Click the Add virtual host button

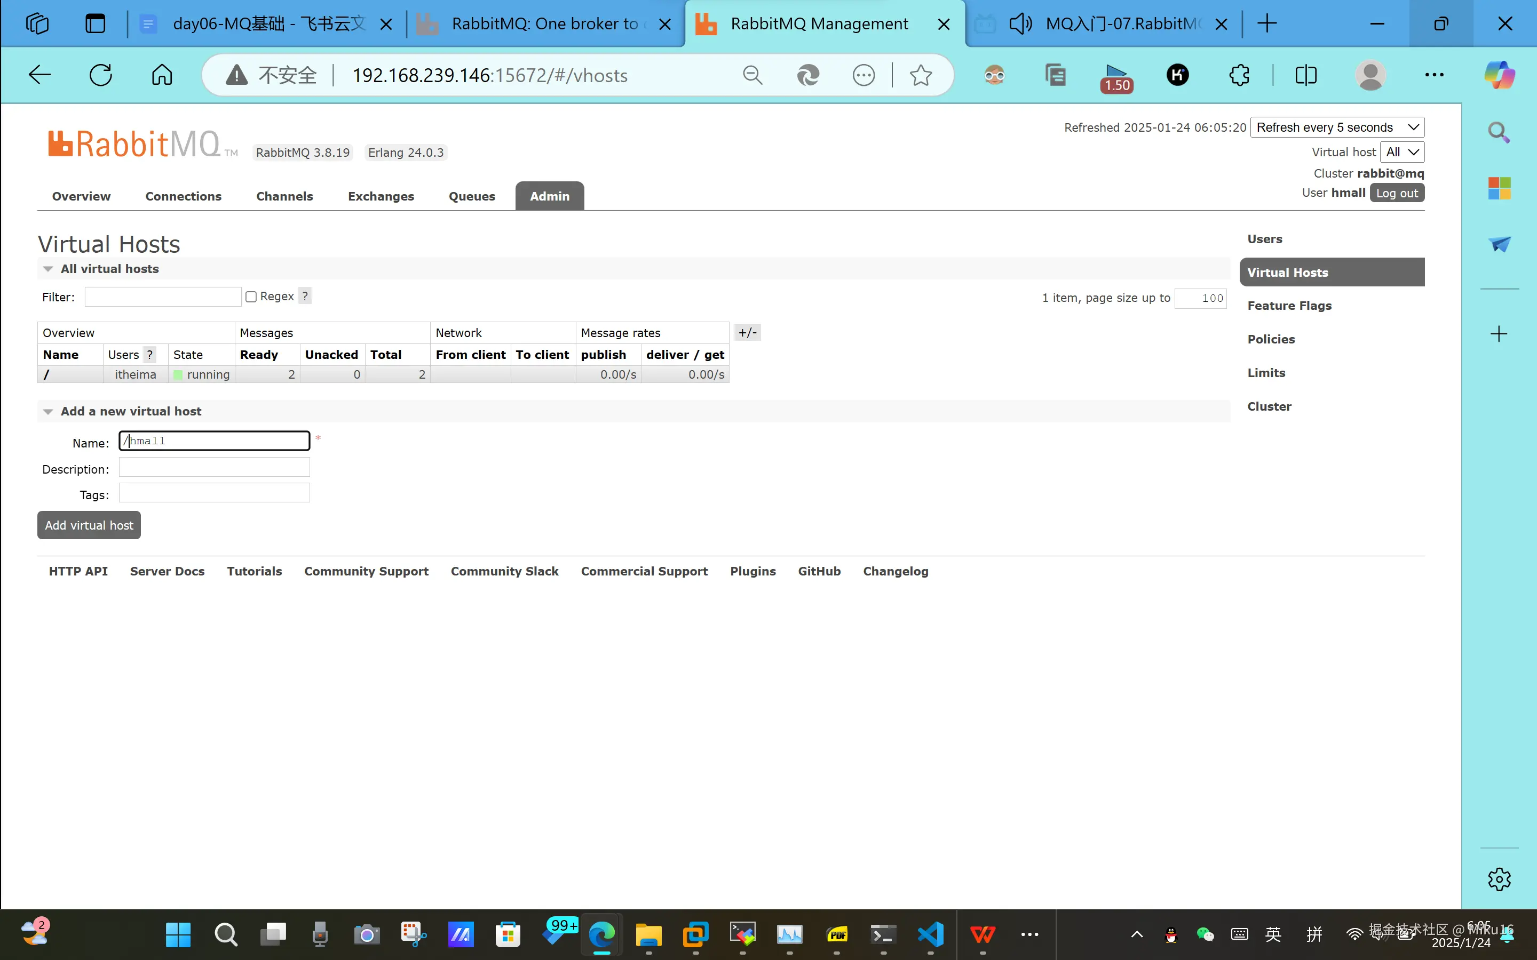pyautogui.click(x=89, y=525)
